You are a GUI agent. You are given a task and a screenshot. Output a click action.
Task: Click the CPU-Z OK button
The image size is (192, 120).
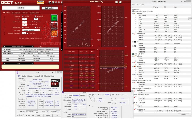[57, 115]
